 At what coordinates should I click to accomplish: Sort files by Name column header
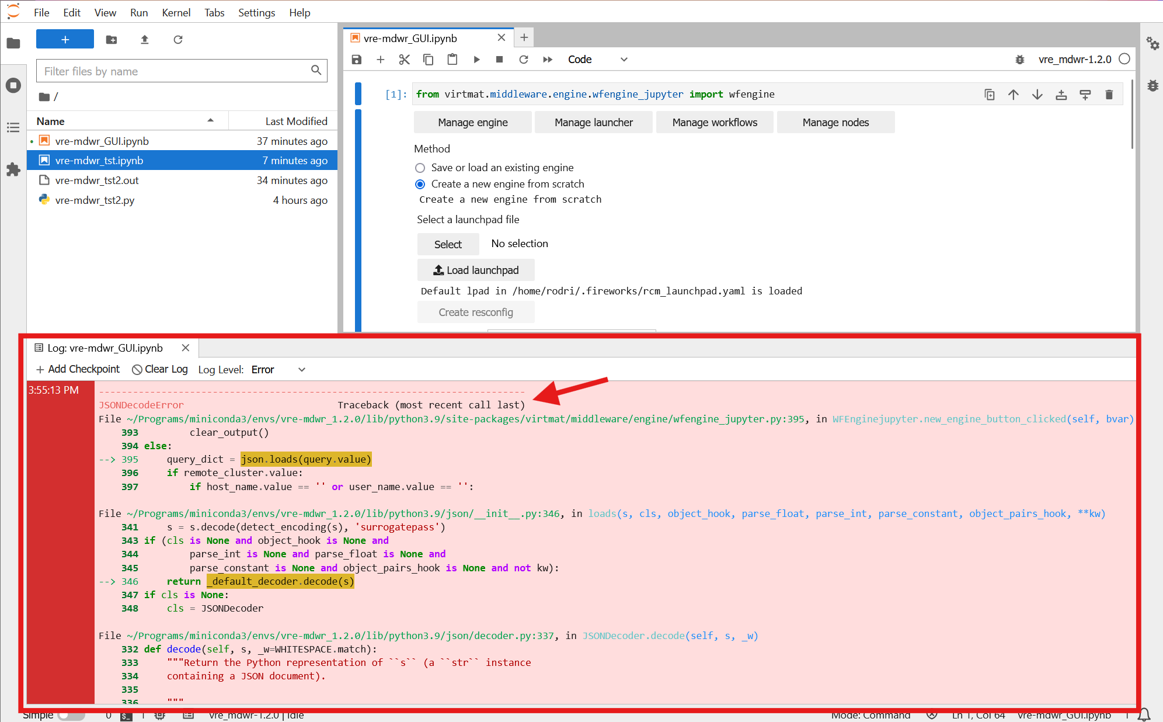pos(127,122)
